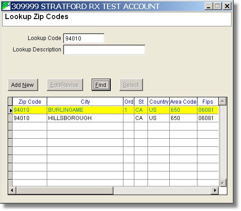Close the Stratford RX Test Account window

tap(227, 6)
